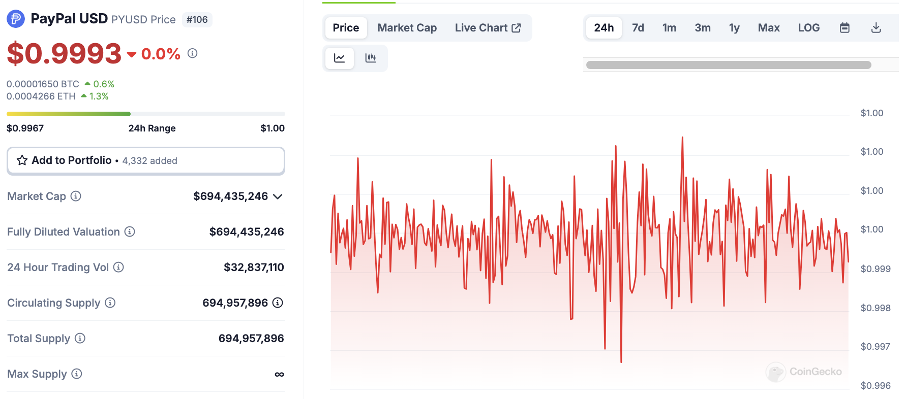Open price change info icon next to 0.0%
The height and width of the screenshot is (399, 904).
point(192,53)
